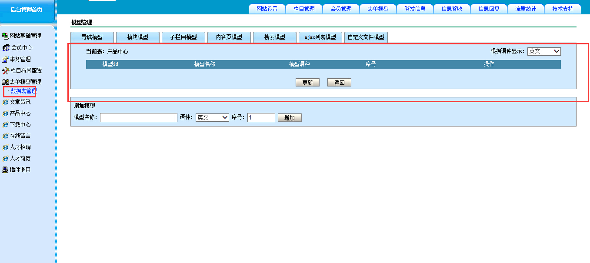This screenshot has width=590, height=263.
Task: Click the 下载中心 browser icon
Action: (5, 125)
